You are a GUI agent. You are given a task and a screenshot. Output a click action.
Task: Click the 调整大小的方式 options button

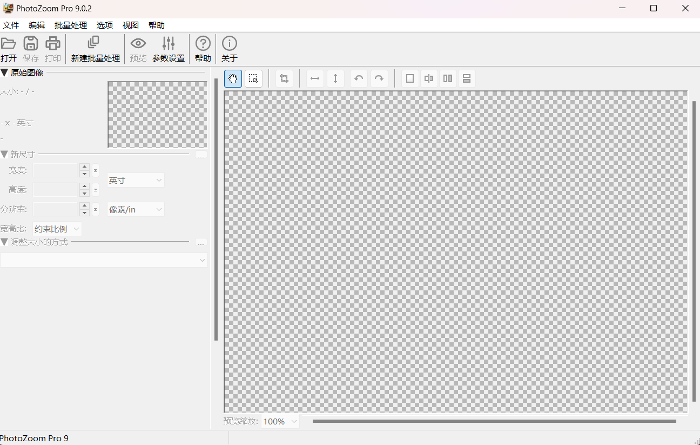click(201, 243)
